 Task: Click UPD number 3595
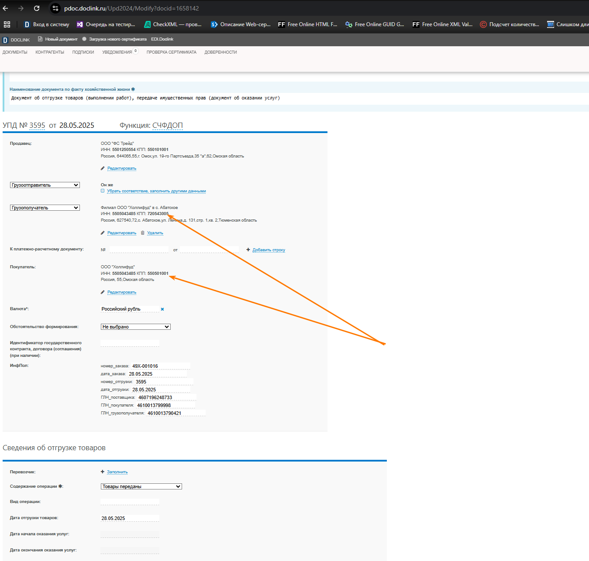coord(37,126)
